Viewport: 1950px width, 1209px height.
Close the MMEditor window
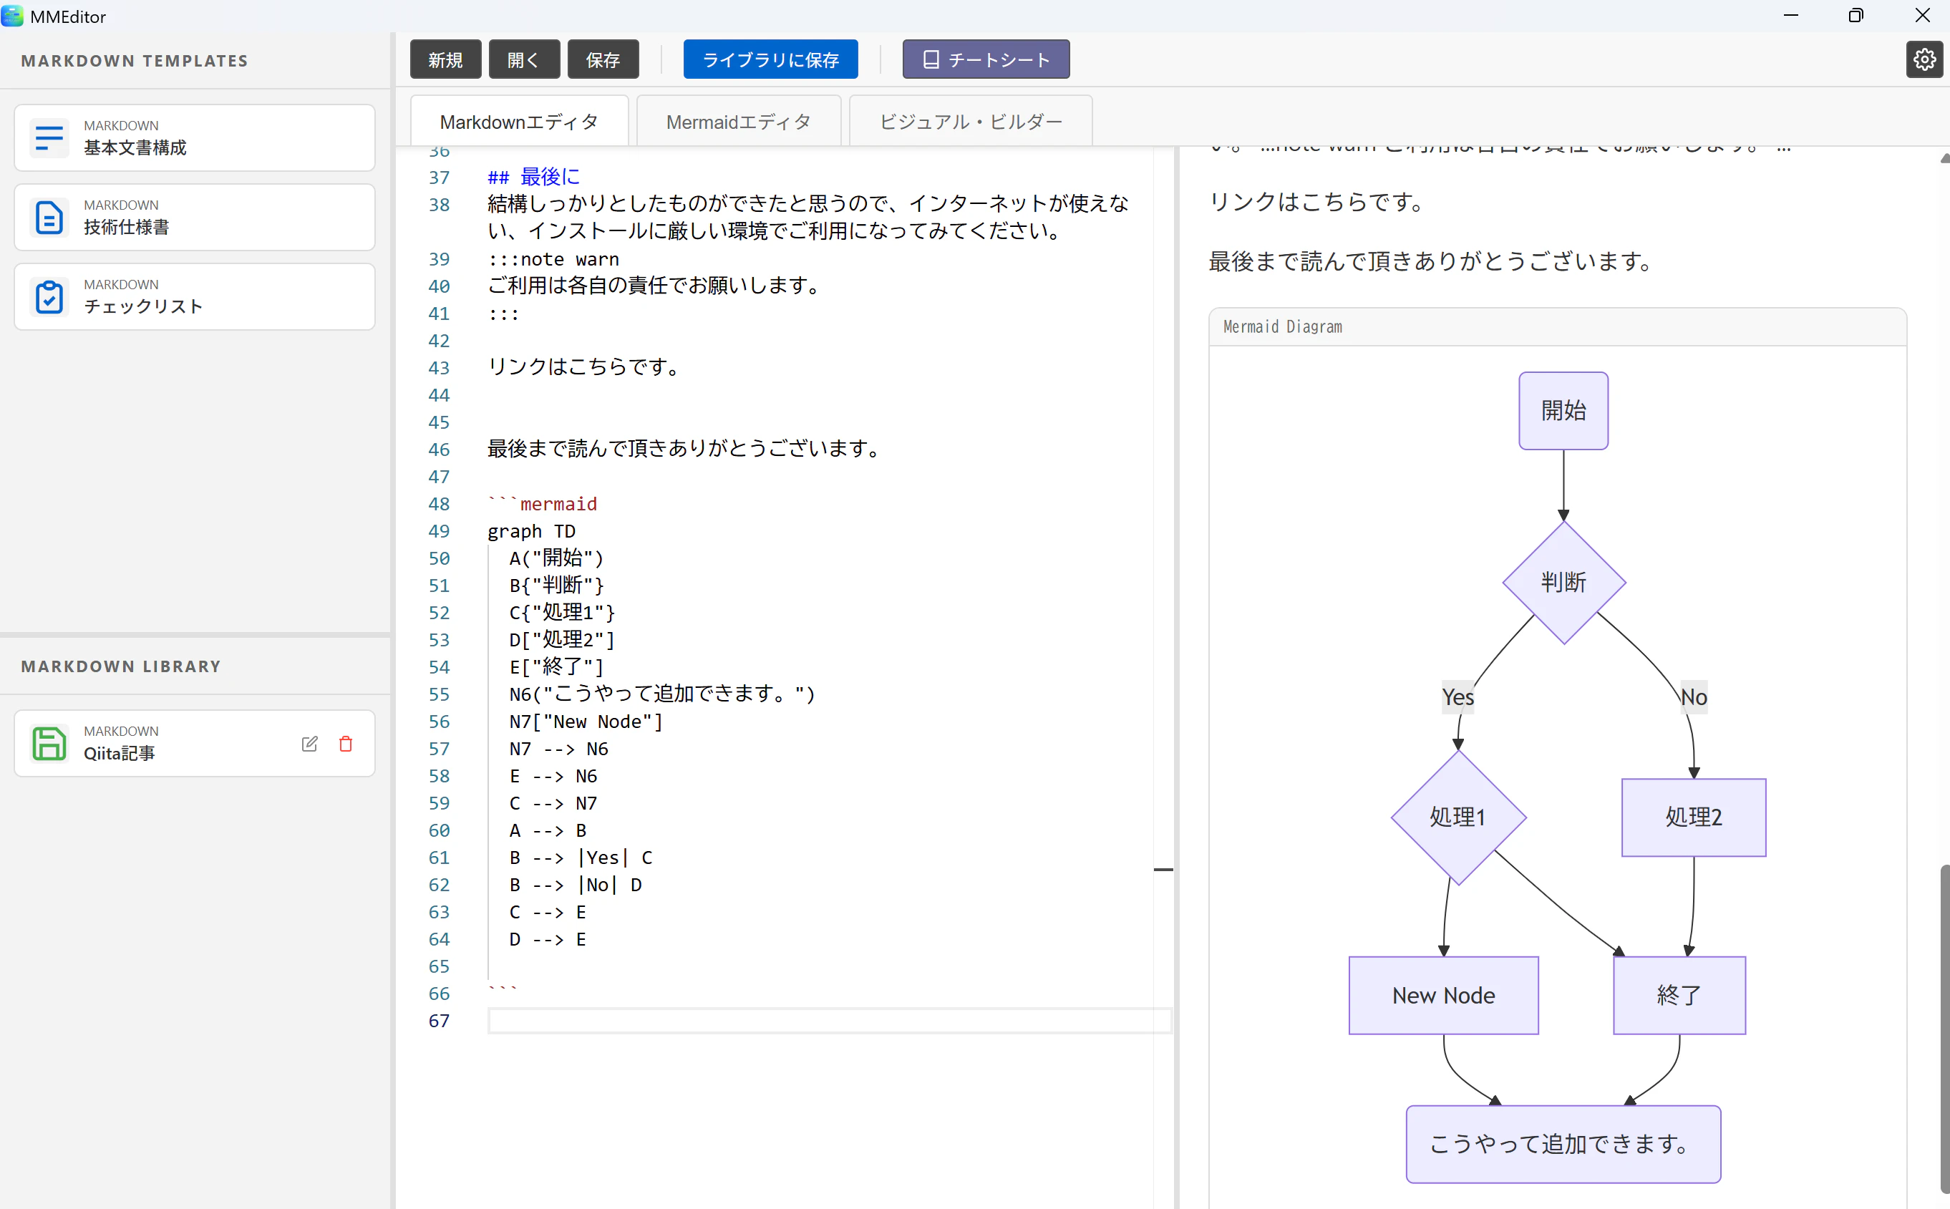1922,15
